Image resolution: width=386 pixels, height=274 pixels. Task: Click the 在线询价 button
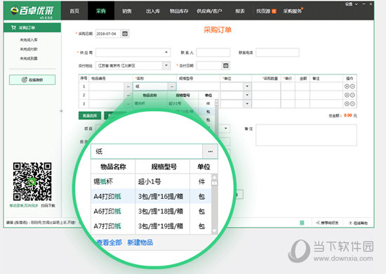coord(32,79)
